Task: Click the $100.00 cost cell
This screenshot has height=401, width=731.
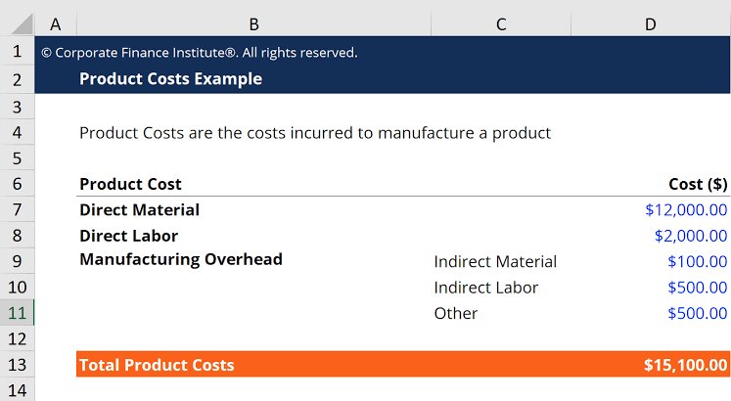Action: (697, 261)
